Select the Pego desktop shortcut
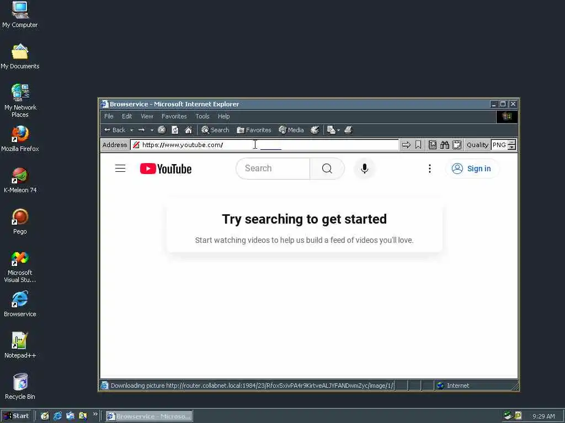 coord(20,221)
